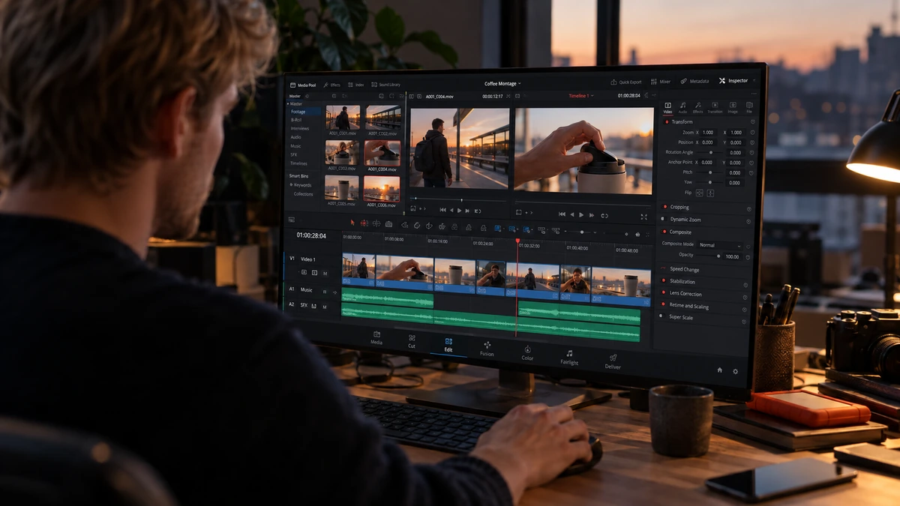Go to the Fairlight page

[x=569, y=358]
